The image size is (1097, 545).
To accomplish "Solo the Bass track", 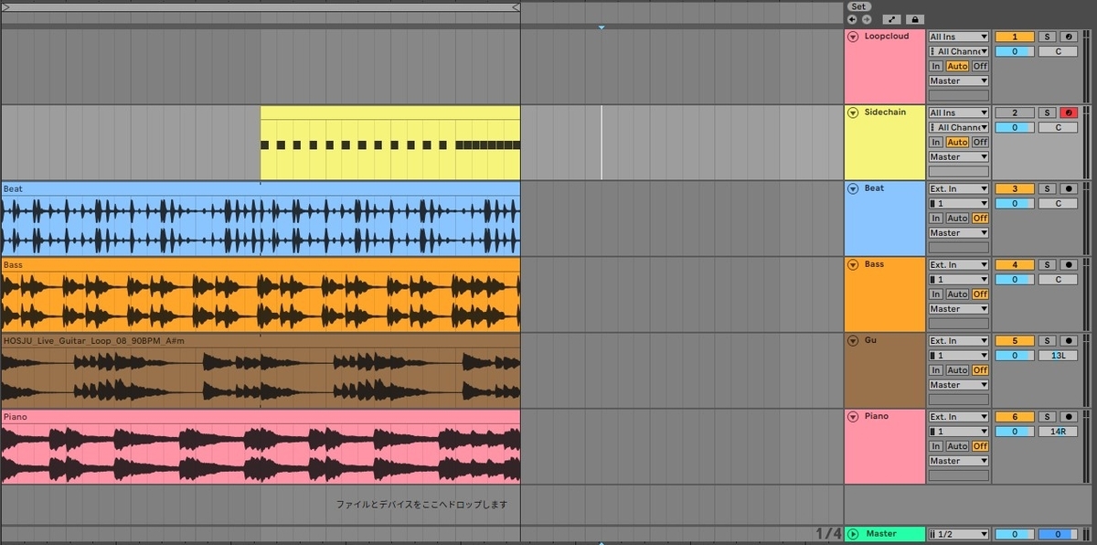I will pos(1048,264).
